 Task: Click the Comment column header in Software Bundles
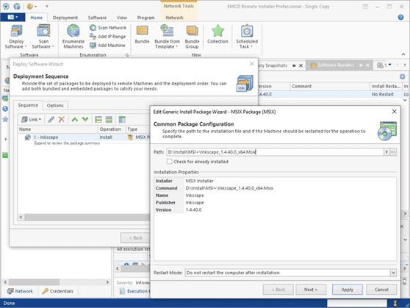pos(330,86)
